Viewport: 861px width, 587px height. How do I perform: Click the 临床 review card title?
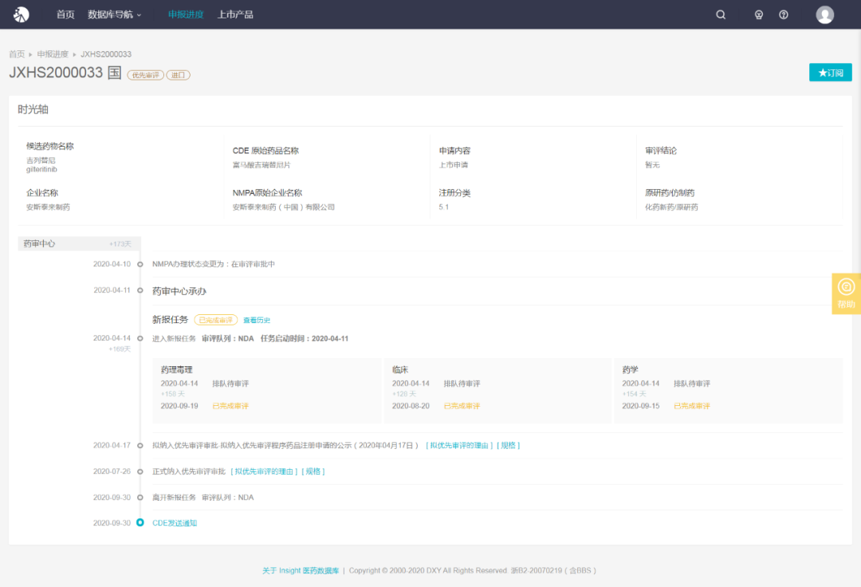click(400, 369)
